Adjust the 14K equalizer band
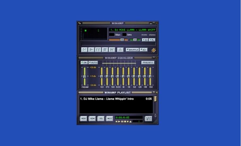This screenshot has height=146, width=241. coord(145,76)
